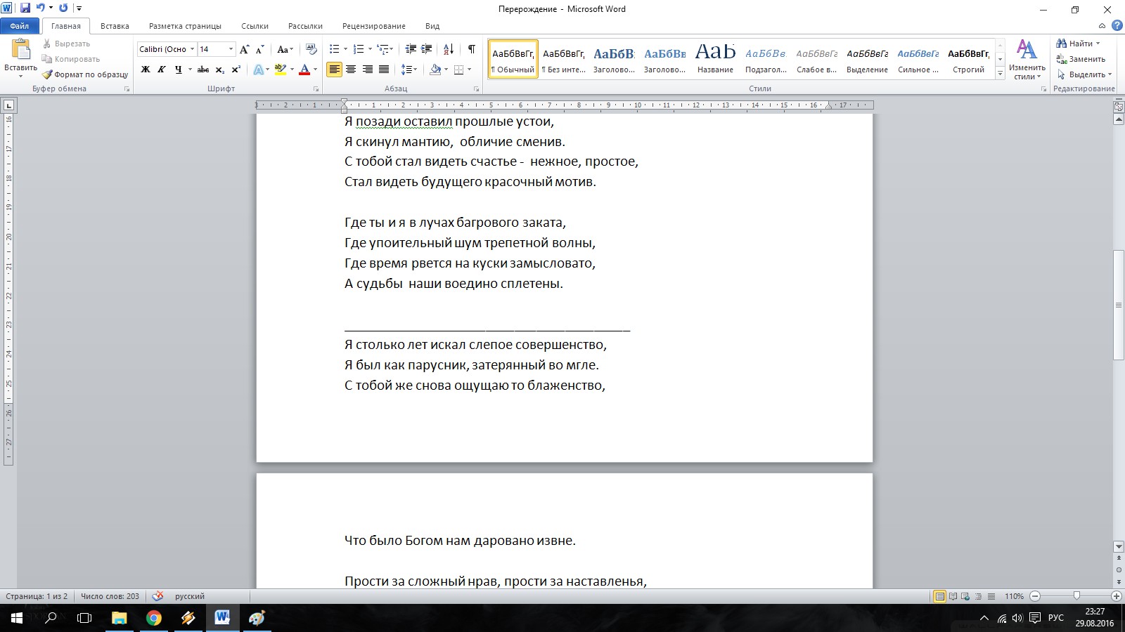Justify the paragraph text
1125x632 pixels.
(x=384, y=70)
